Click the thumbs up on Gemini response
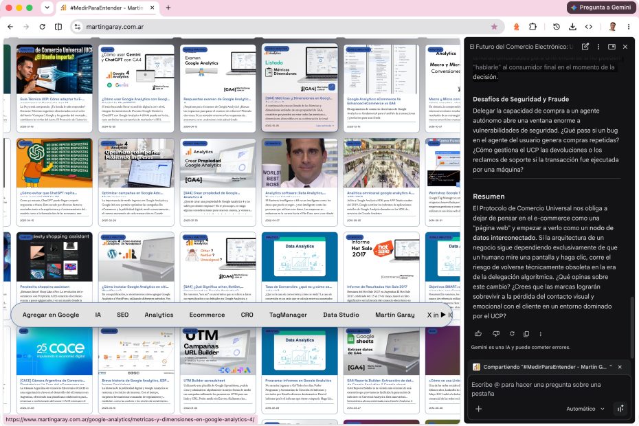Image resolution: width=639 pixels, height=426 pixels. [478, 333]
